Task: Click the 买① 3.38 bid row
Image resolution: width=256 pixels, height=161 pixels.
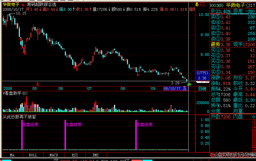Action: (x=233, y=50)
